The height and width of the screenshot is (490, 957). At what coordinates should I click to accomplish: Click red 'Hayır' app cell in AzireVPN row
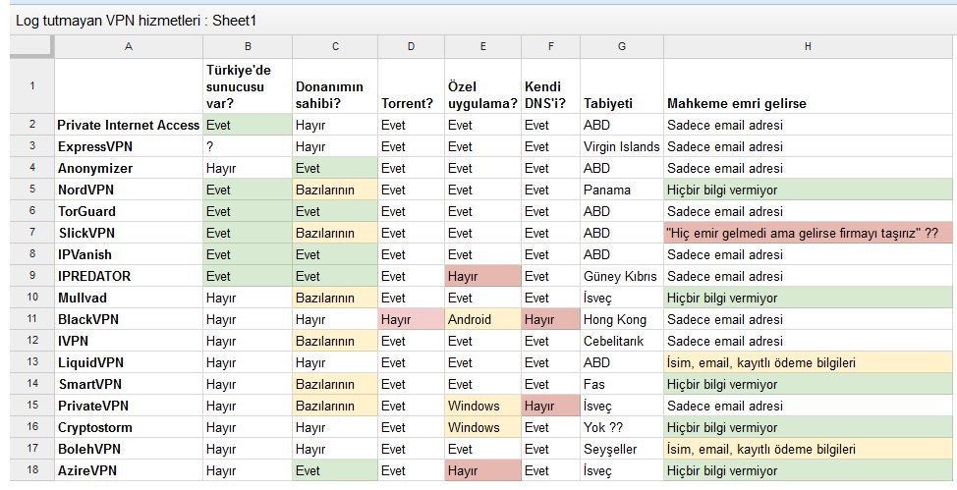pos(482,470)
